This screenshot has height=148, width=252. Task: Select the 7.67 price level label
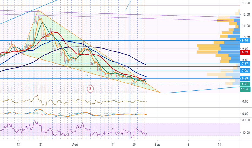coord(245,64)
